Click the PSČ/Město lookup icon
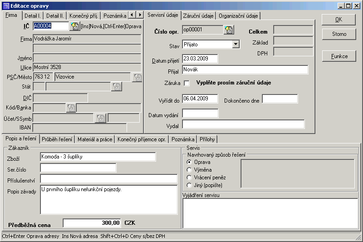Screen dimensions: 363x242 click(x=137, y=77)
